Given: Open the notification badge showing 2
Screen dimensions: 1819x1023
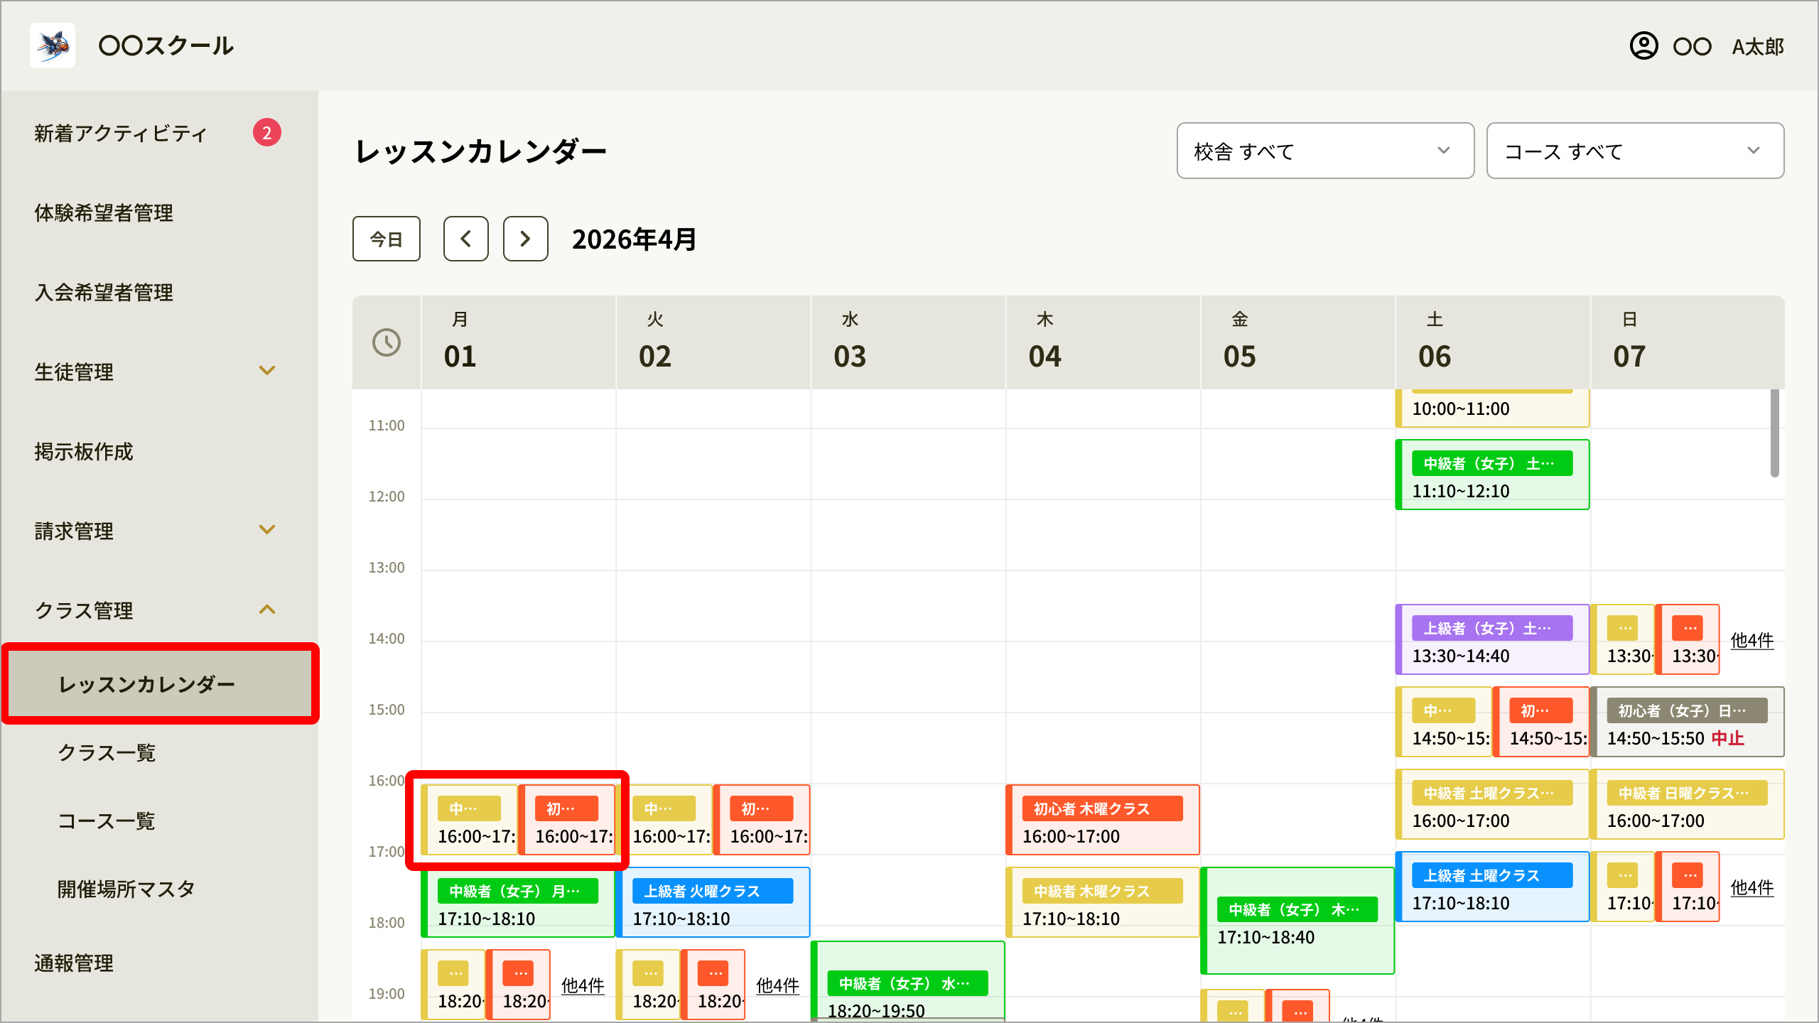Looking at the screenshot, I should tap(267, 133).
